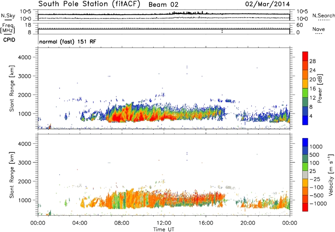Click the power panel 'Slant Range [km]' label

[x=12, y=88]
